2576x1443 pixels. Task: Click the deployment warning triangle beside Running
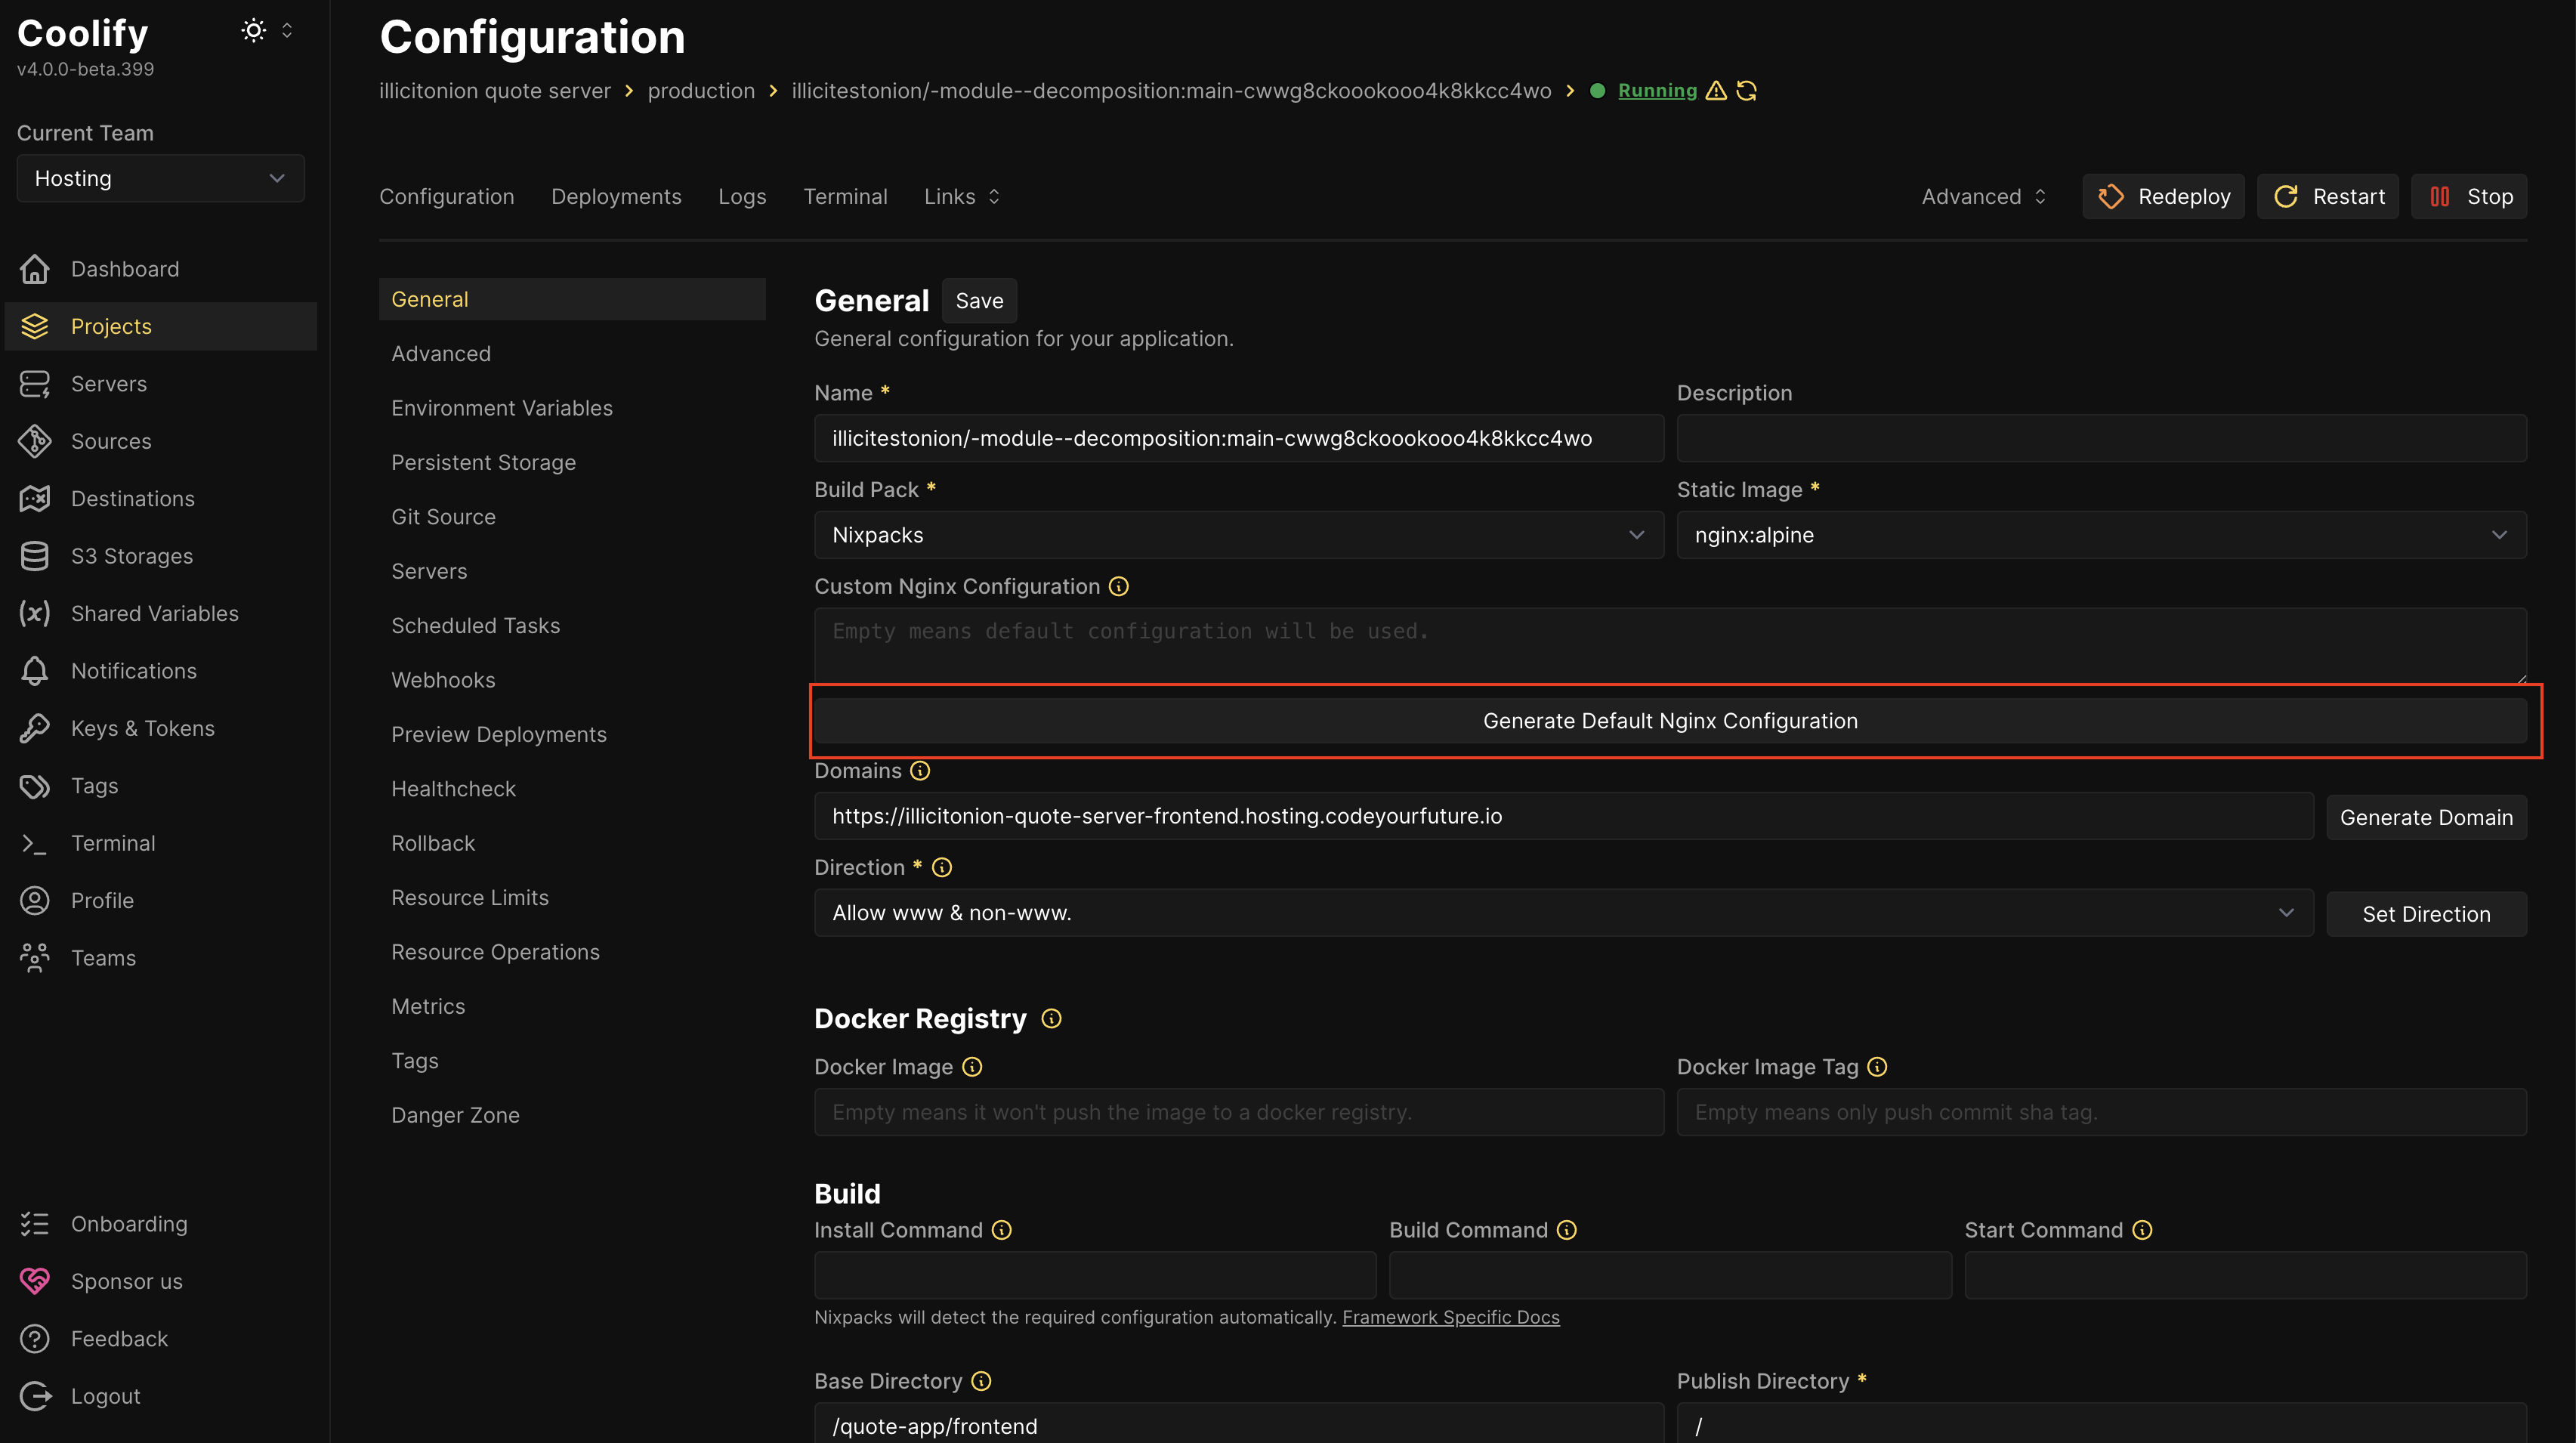[x=1717, y=90]
